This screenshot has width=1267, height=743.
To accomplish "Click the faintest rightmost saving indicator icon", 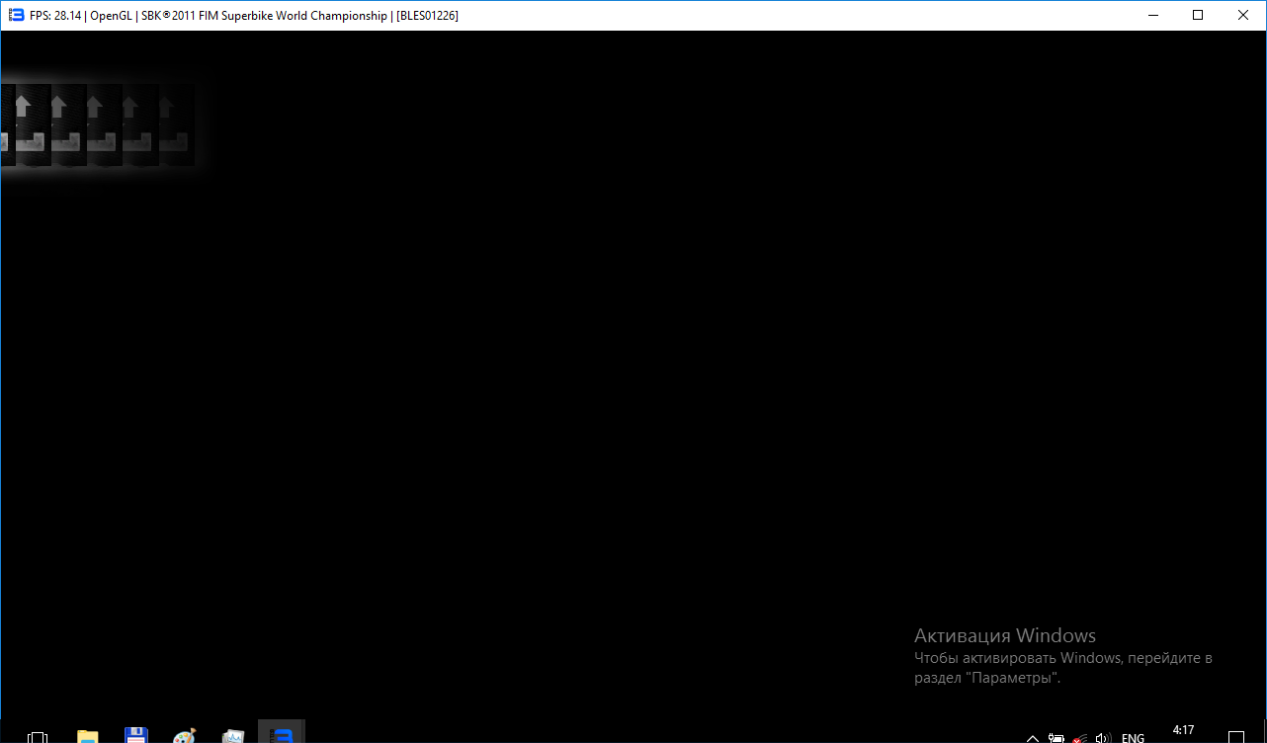I will click(176, 124).
